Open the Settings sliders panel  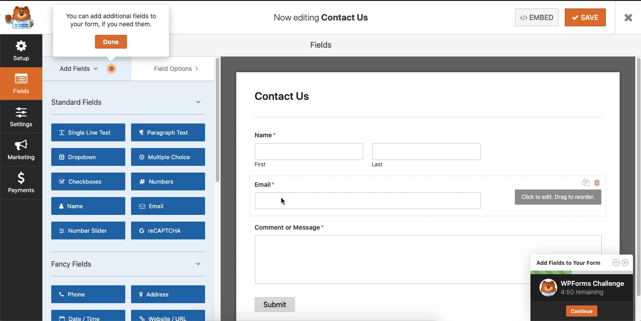21,117
